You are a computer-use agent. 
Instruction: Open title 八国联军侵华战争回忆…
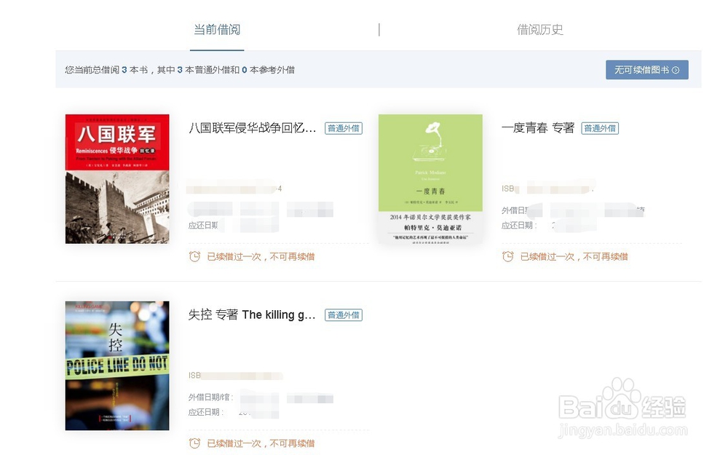(252, 128)
